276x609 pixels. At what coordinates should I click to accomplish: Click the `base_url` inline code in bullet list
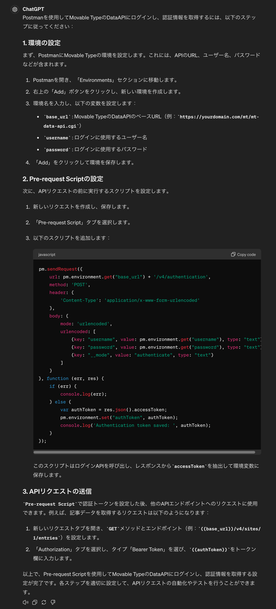(x=57, y=117)
